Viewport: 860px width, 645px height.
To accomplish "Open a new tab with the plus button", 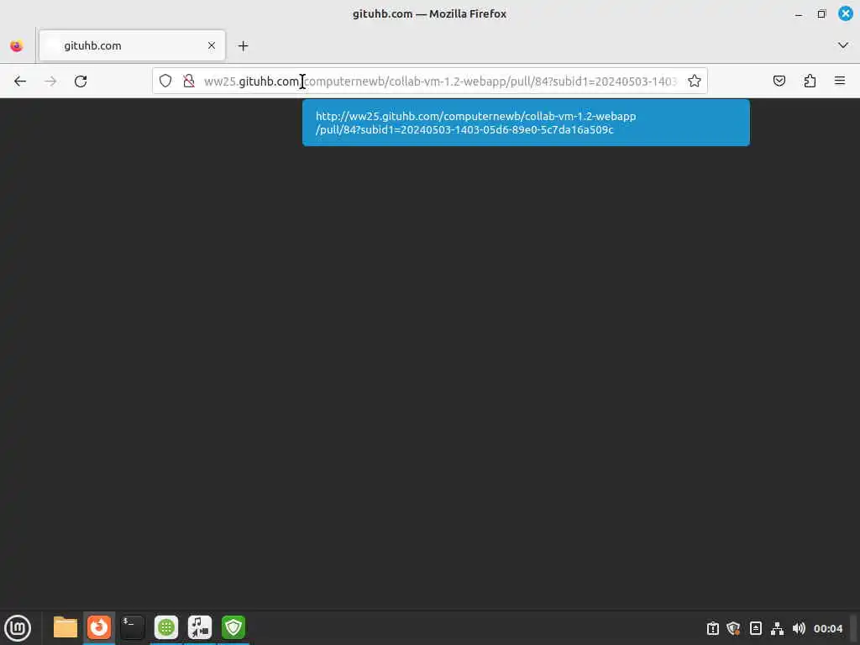I will point(243,46).
